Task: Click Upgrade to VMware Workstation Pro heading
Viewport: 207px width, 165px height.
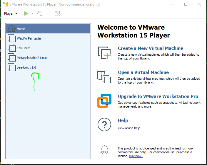Action: 158,96
